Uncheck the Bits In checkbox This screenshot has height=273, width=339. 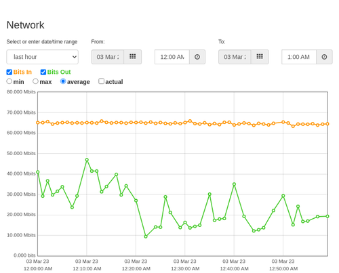[x=9, y=72]
